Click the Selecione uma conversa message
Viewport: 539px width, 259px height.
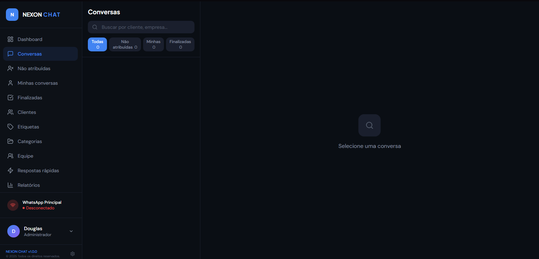(370, 146)
